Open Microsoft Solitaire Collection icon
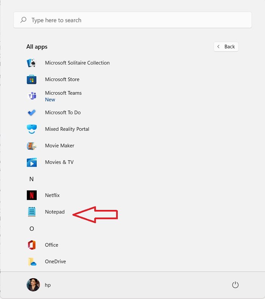 coord(31,63)
